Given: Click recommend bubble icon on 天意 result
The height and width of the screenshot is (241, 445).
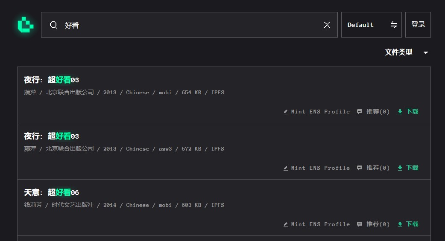Looking at the screenshot, I should (x=360, y=224).
